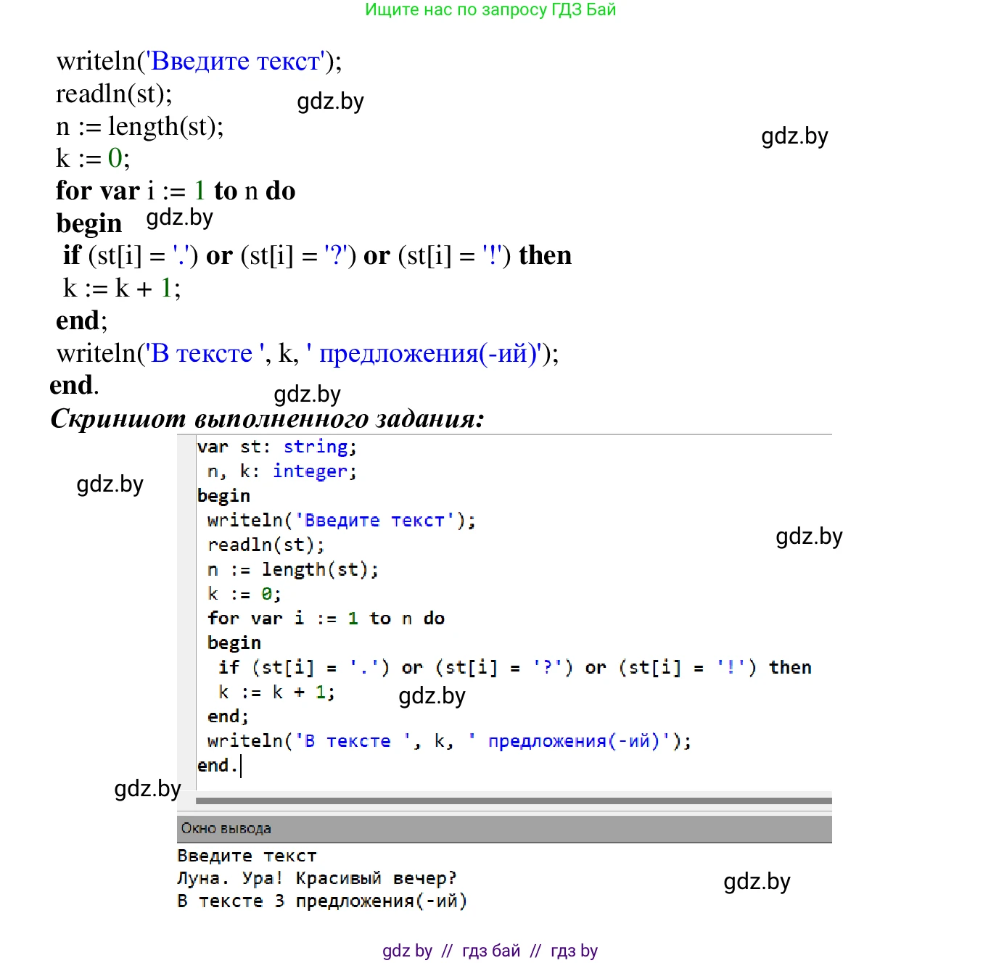The height and width of the screenshot is (963, 983).
Task: Click the output line "Луна. Ура! Красивый вечер?"
Action: click(x=317, y=878)
